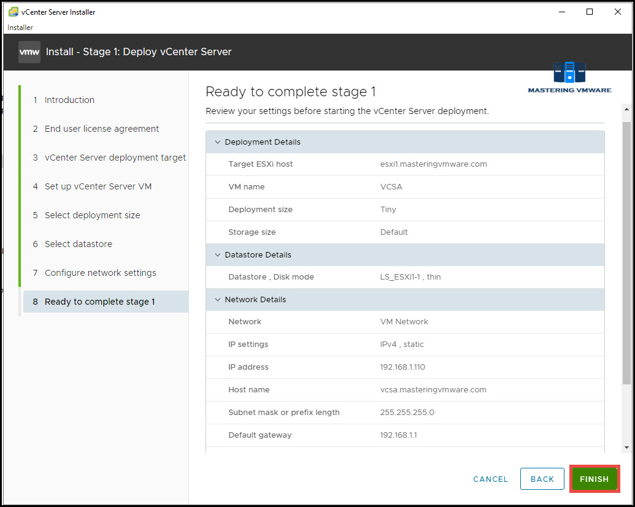Click the vertical scrollbar thumb
This screenshot has width=635, height=507.
point(626,253)
